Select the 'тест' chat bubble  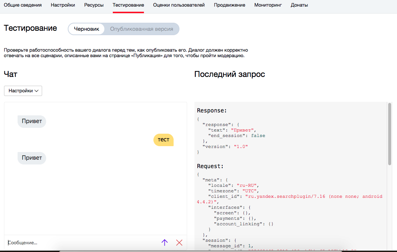tap(163, 140)
